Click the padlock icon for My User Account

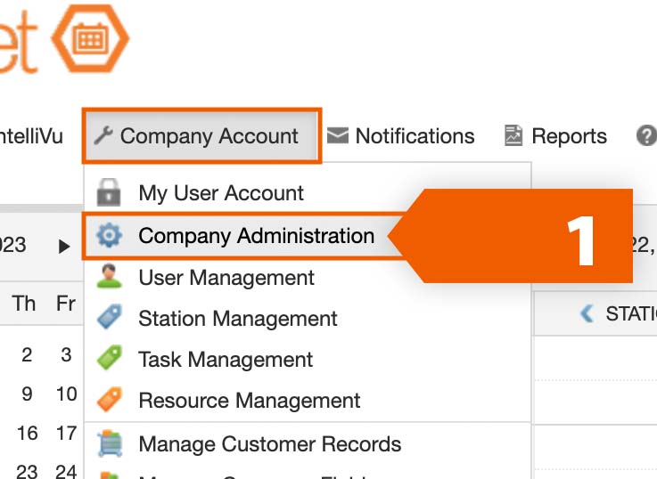pos(109,193)
